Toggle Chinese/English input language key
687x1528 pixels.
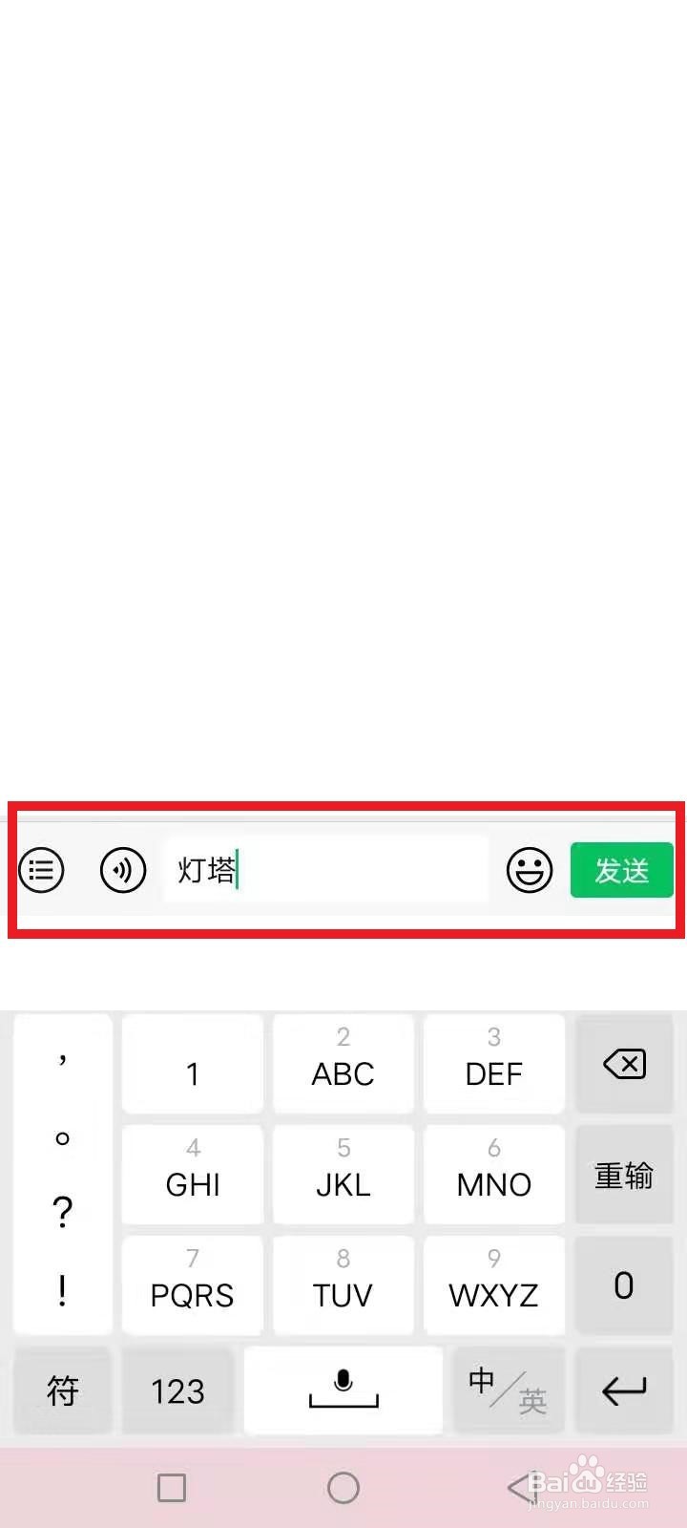(509, 1390)
